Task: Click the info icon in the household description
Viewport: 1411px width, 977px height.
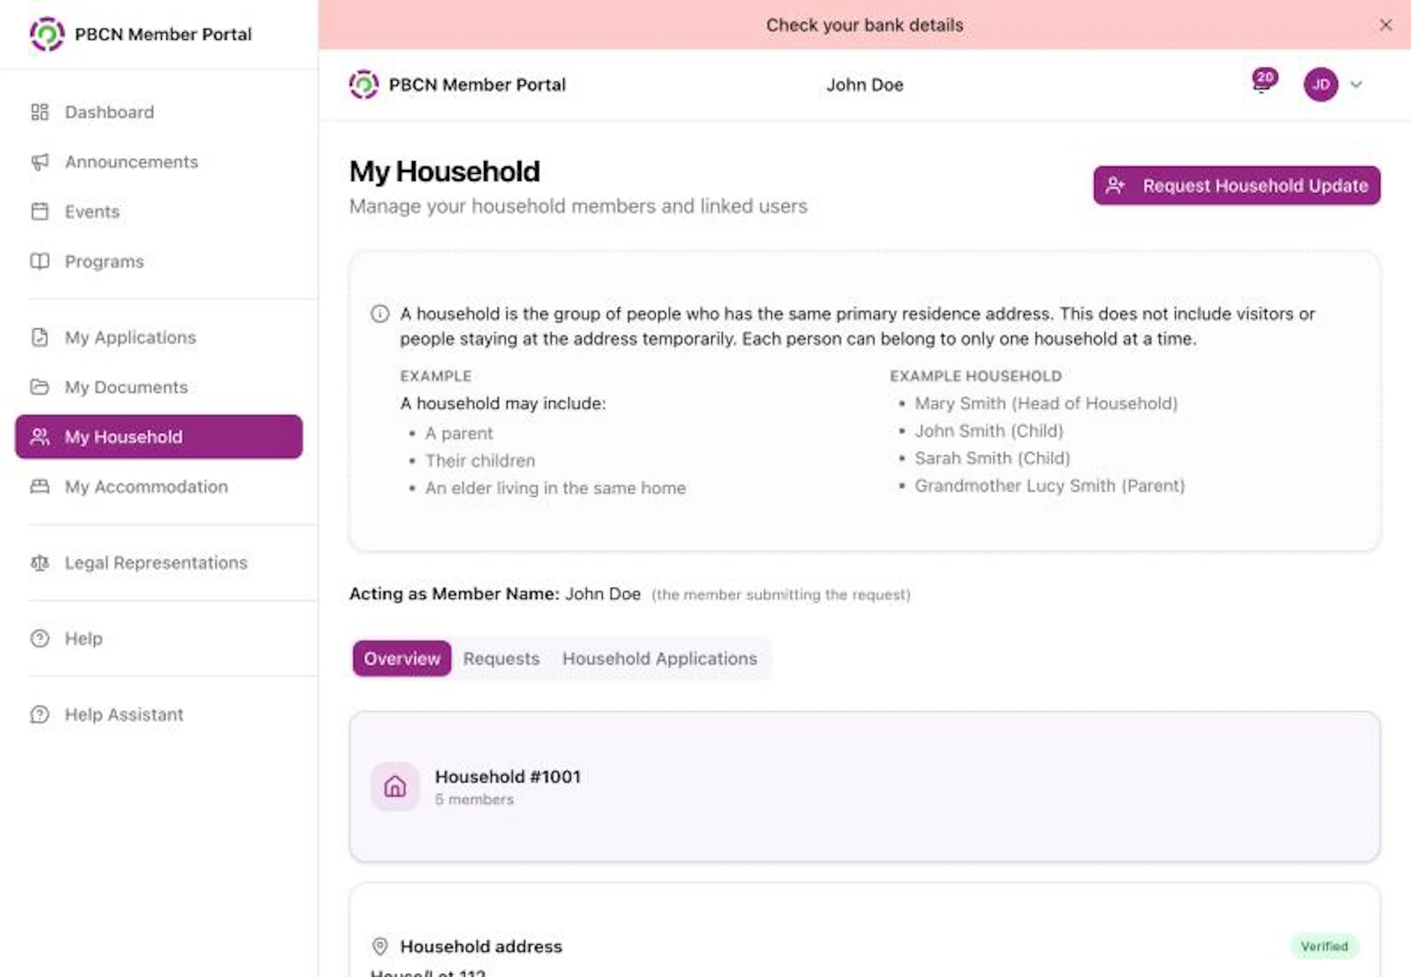Action: coord(380,314)
